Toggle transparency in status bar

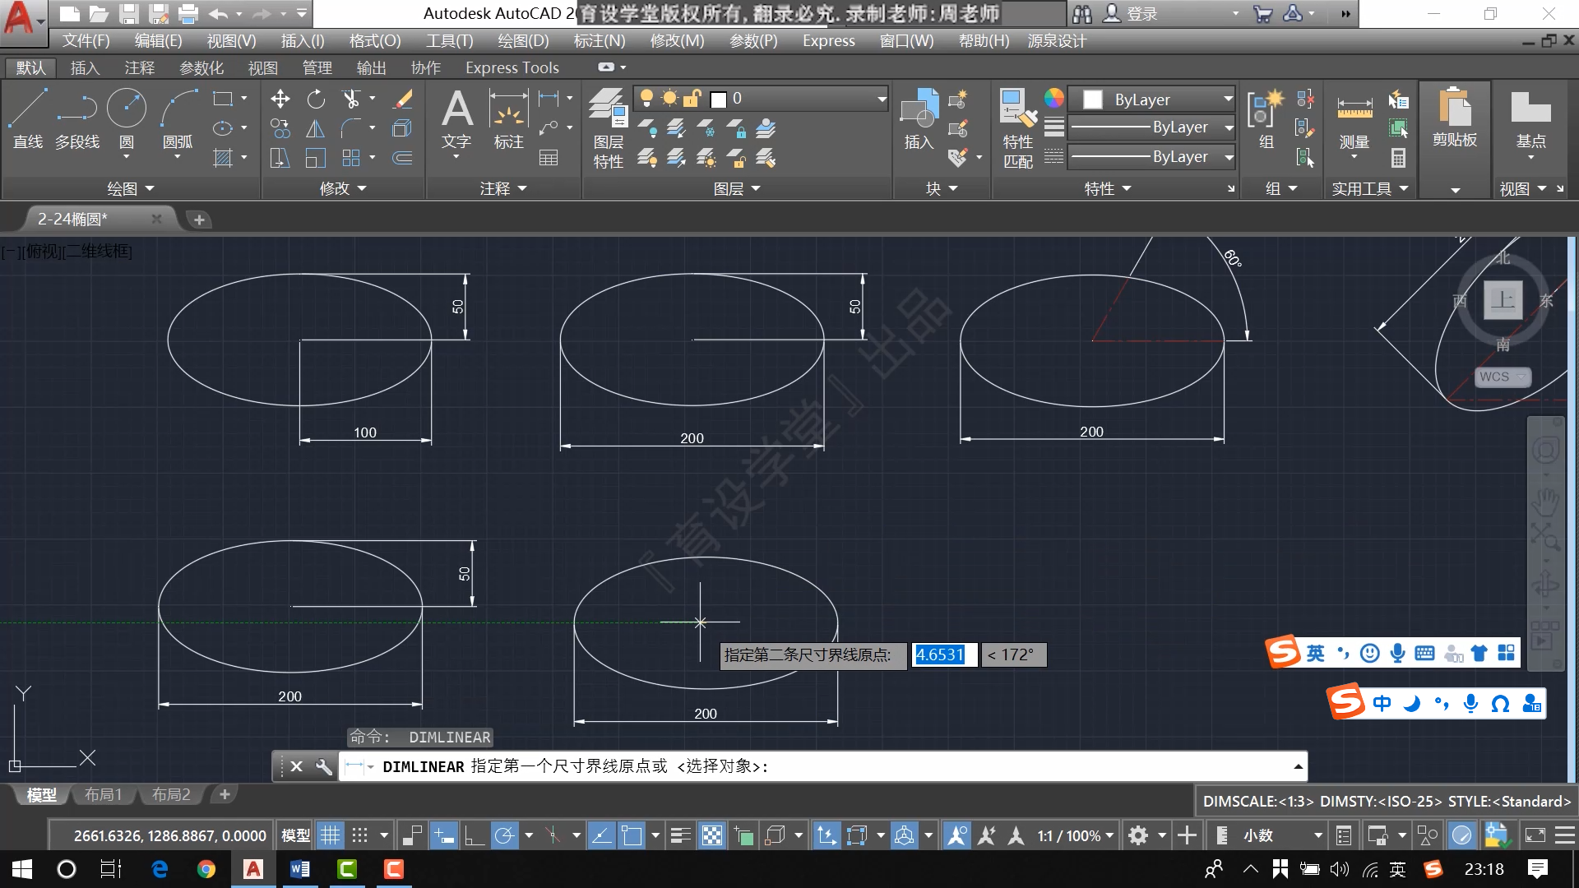click(x=712, y=836)
